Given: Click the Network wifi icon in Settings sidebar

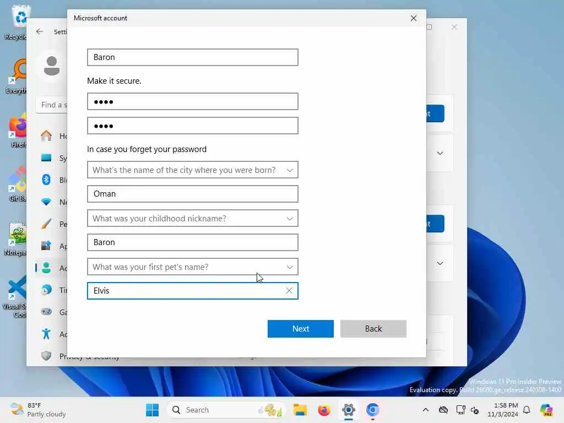Looking at the screenshot, I should 46,202.
